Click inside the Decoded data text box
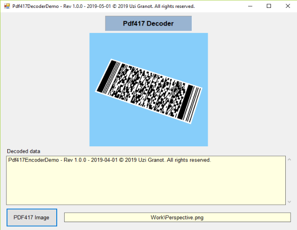Image resolution: width=297 pixels, height=230 pixels. pos(146,180)
